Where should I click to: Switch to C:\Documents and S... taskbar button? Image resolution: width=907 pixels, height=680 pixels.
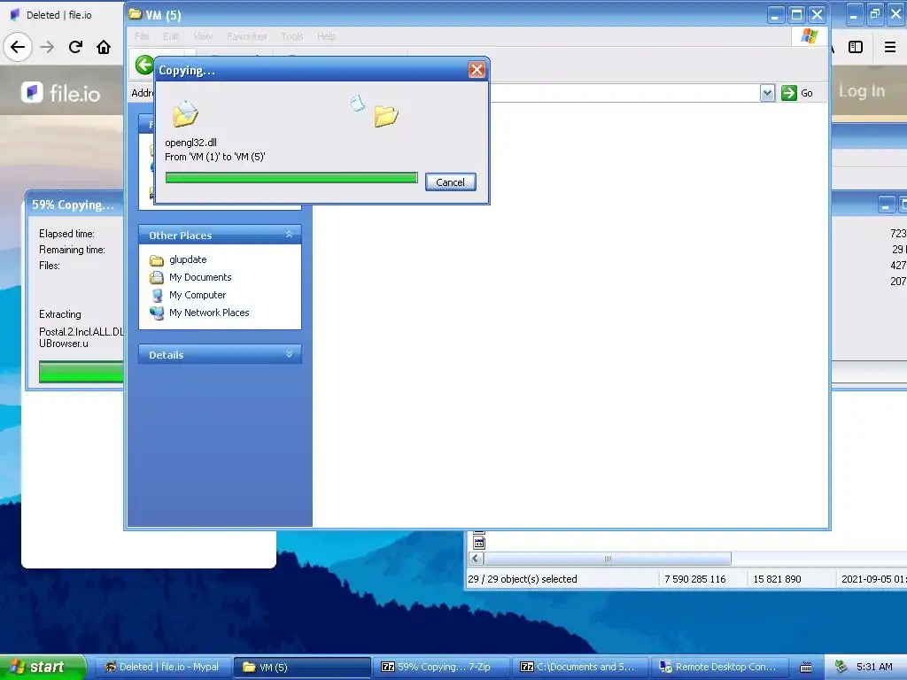click(x=580, y=667)
